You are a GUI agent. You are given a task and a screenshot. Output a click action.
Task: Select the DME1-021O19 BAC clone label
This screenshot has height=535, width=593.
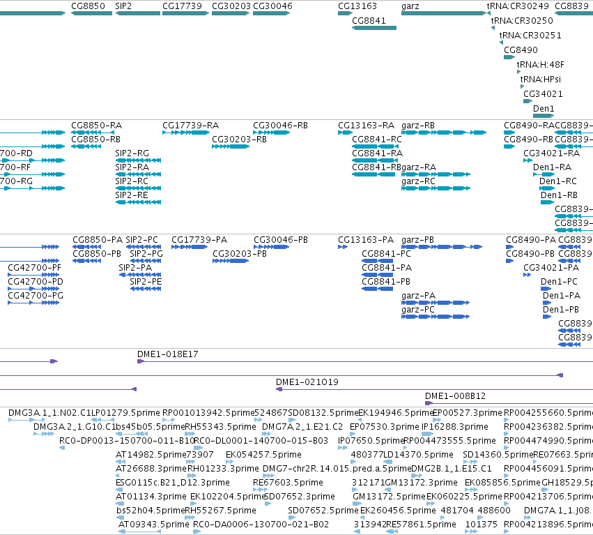[307, 382]
